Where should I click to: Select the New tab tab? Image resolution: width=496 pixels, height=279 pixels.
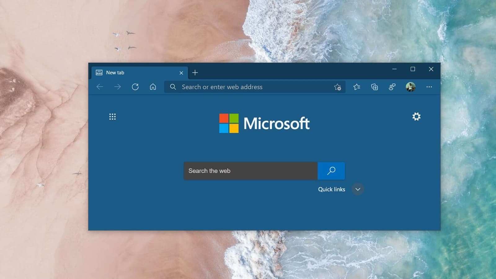pos(140,73)
